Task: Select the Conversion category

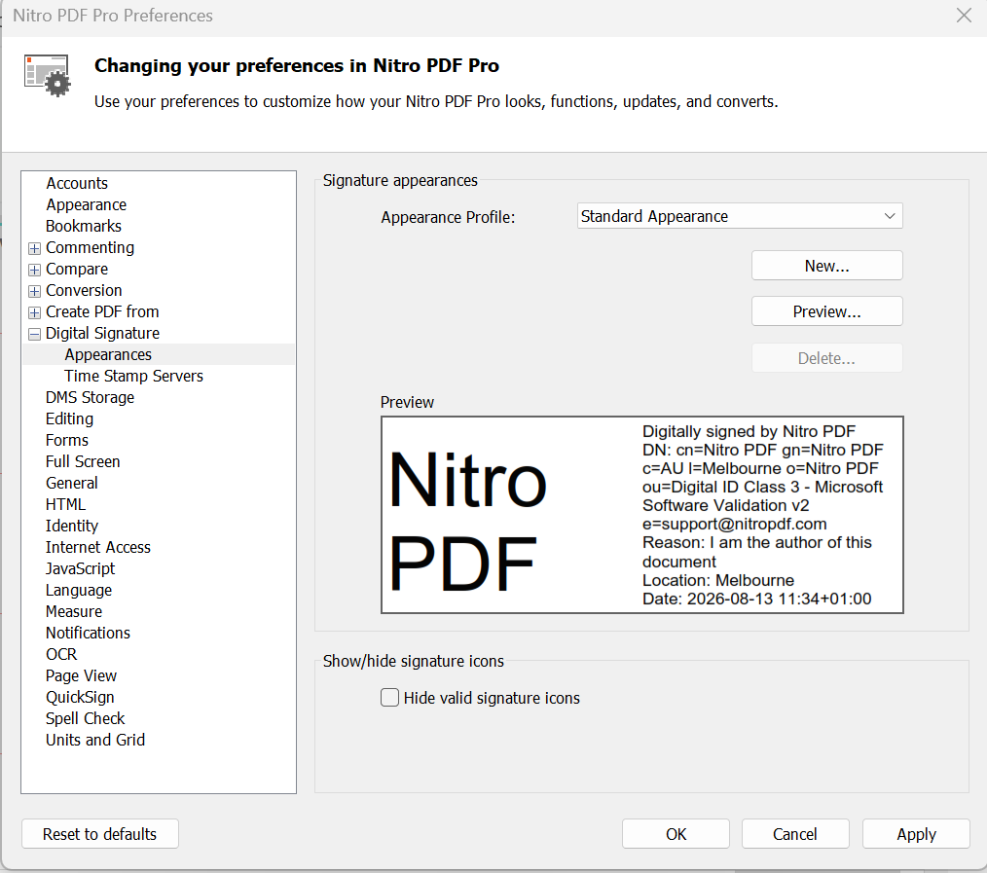Action: coord(84,290)
